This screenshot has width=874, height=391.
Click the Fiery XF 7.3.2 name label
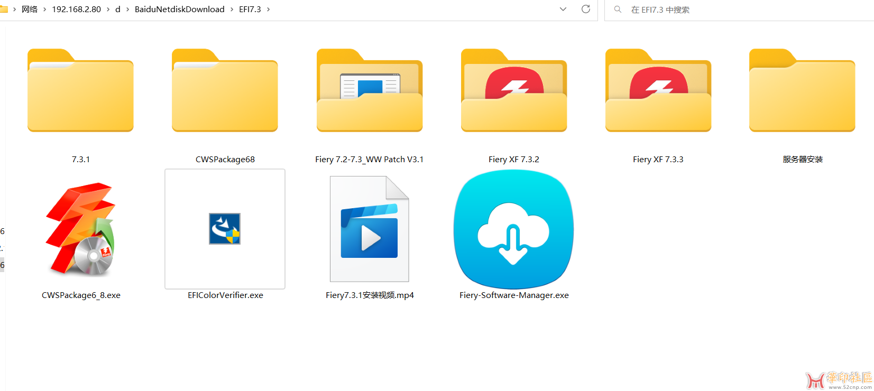(514, 160)
